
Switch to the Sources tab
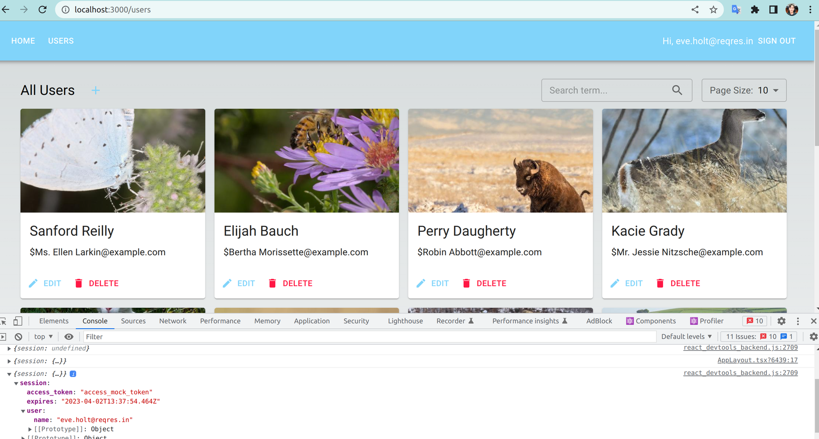[x=134, y=321]
